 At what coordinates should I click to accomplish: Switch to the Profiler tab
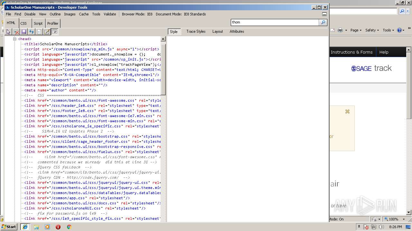(x=53, y=23)
